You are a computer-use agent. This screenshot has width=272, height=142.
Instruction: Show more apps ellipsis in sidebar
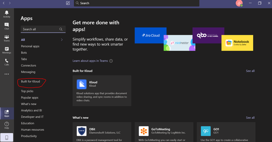tap(7, 74)
